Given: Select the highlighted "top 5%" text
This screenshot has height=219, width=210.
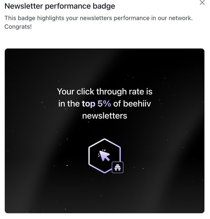Looking at the screenshot, I should [x=96, y=104].
